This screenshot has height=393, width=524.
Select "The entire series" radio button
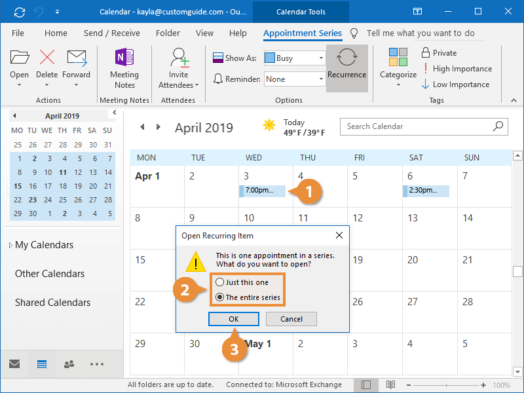pyautogui.click(x=220, y=297)
